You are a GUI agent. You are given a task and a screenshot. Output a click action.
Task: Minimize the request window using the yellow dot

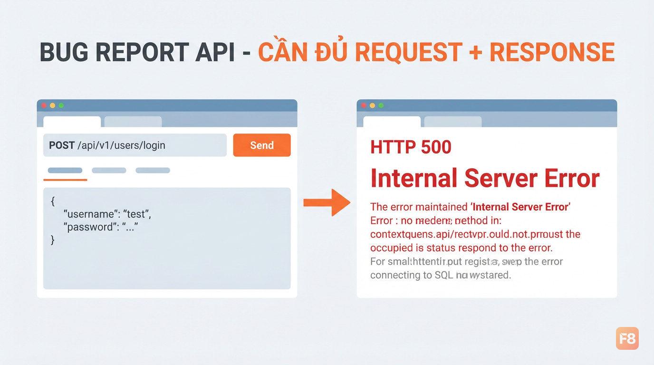coord(53,106)
